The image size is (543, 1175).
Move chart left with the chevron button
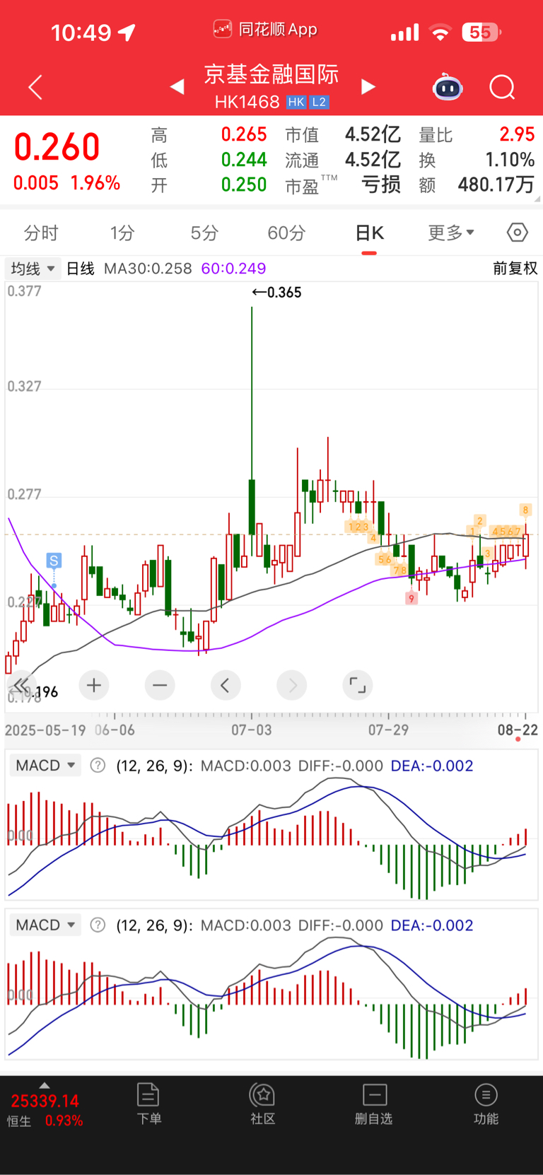(x=226, y=685)
